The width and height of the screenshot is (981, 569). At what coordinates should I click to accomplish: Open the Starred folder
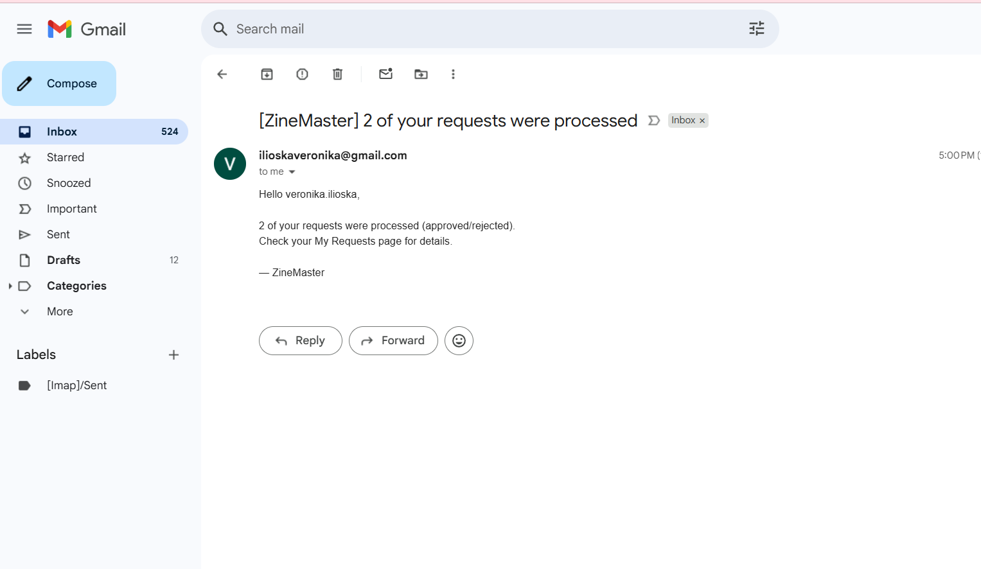tap(66, 157)
